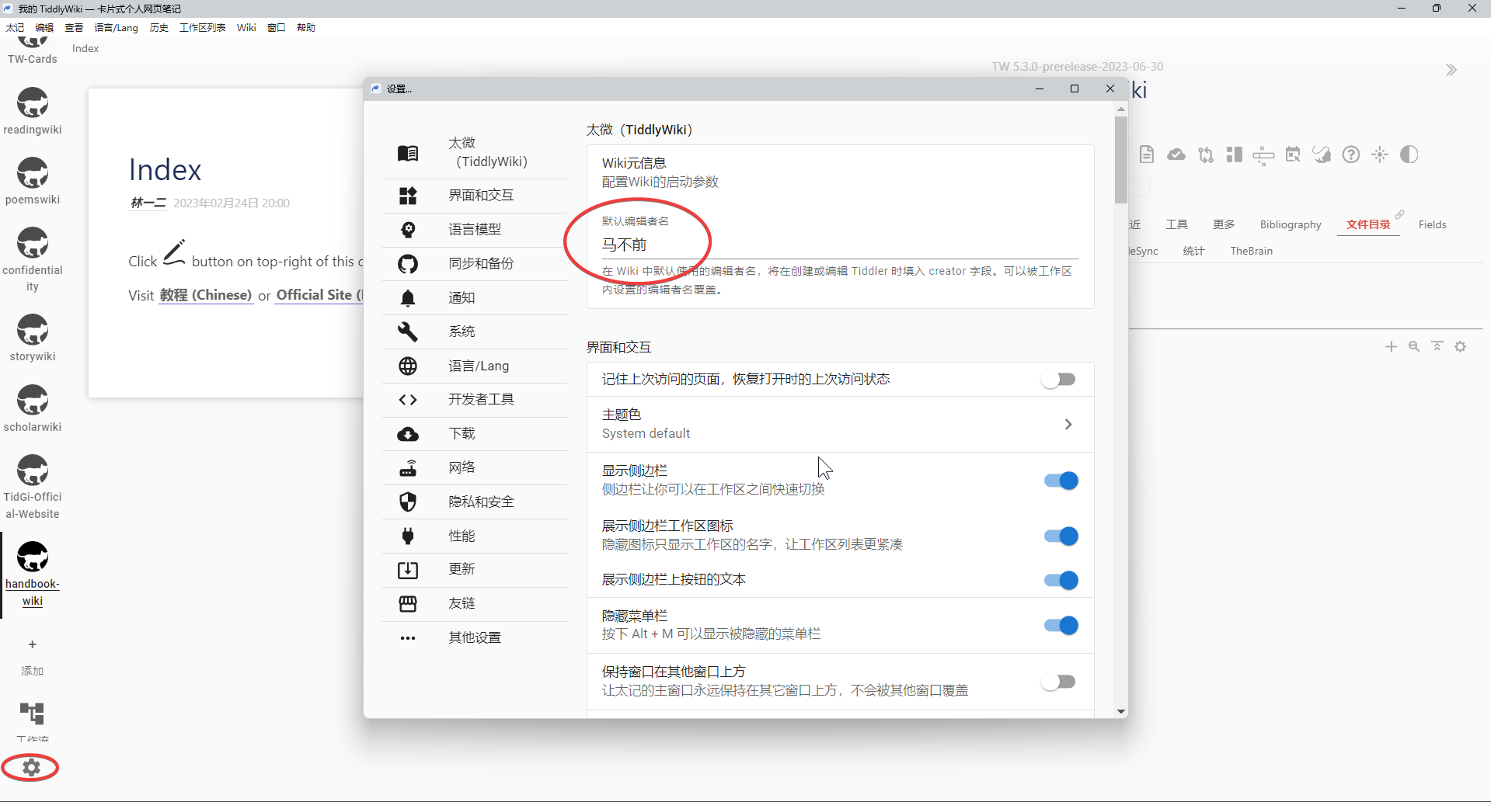Click the collapse-to-top double chevron icon

tap(1437, 346)
